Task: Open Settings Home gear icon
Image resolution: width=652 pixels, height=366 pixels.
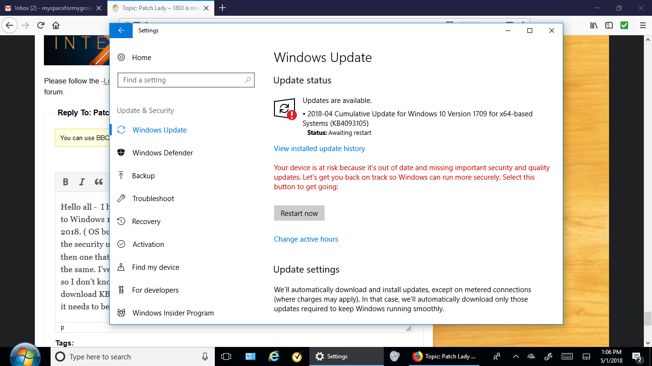Action: click(122, 58)
